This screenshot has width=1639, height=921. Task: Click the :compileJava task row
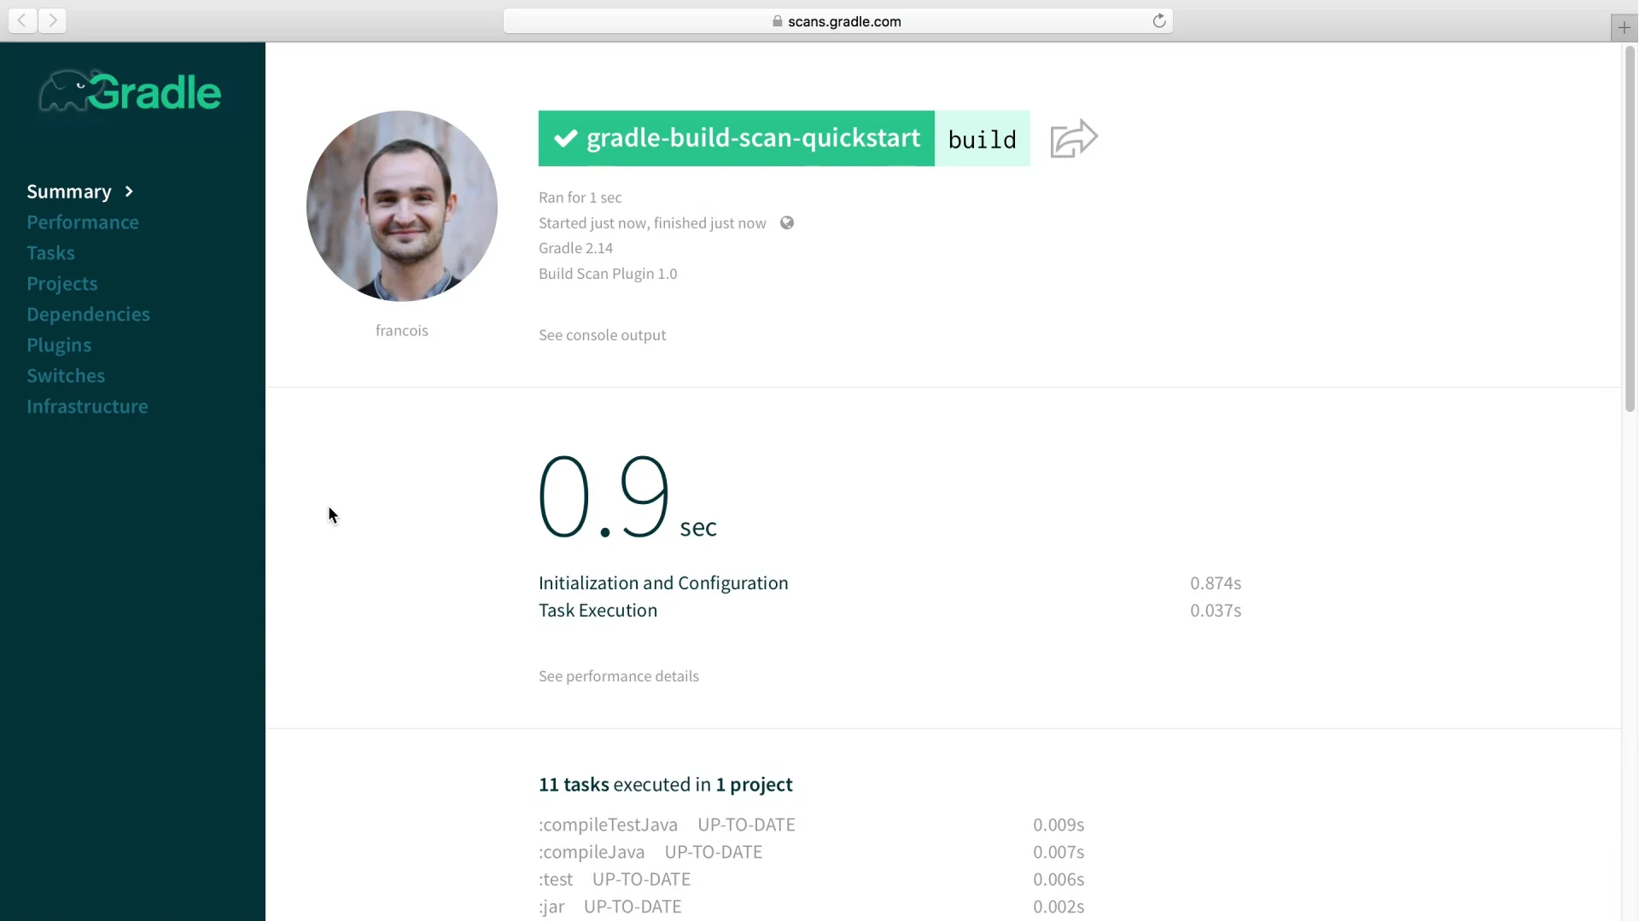[x=811, y=852]
